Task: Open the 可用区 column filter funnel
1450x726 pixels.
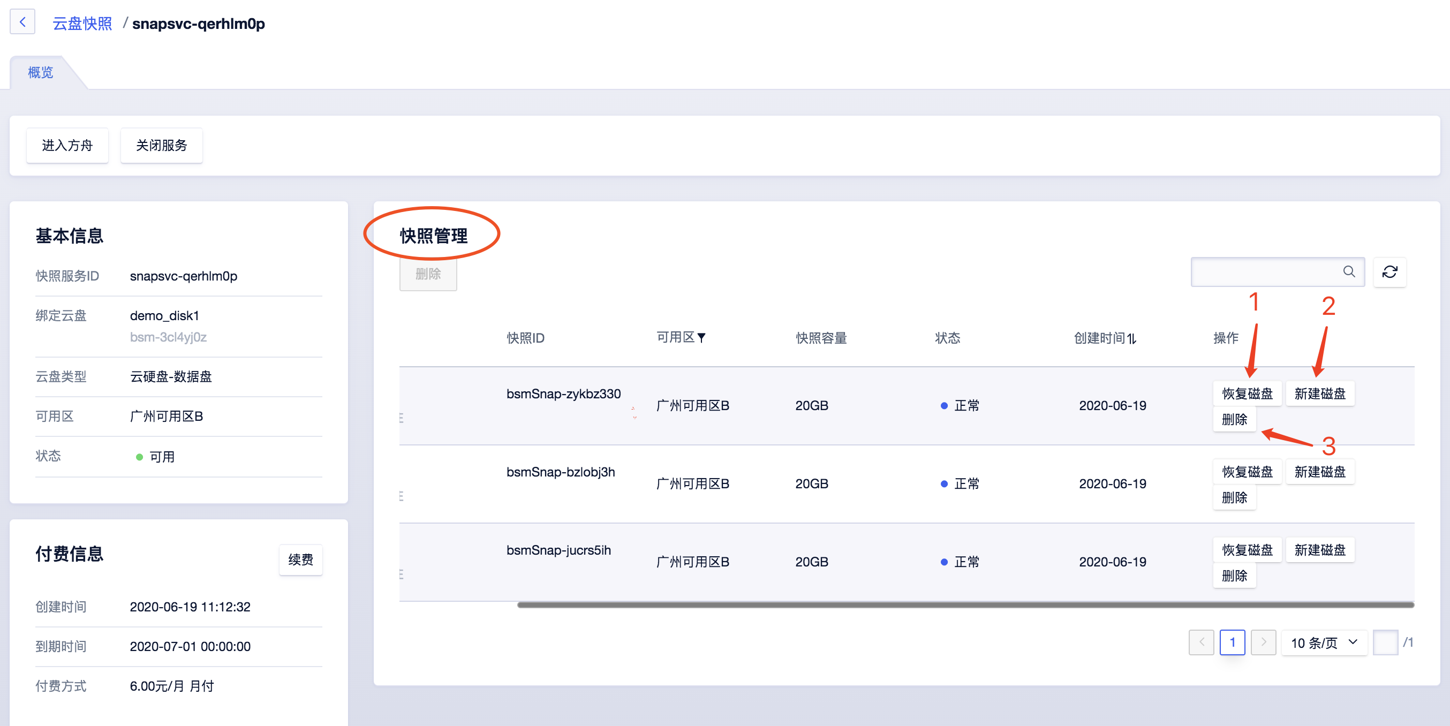Action: (x=703, y=337)
